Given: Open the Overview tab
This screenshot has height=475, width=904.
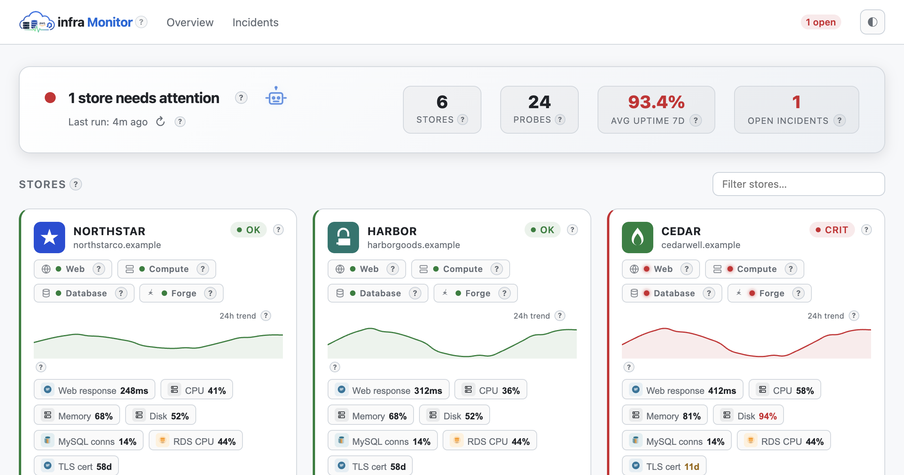Looking at the screenshot, I should point(190,22).
